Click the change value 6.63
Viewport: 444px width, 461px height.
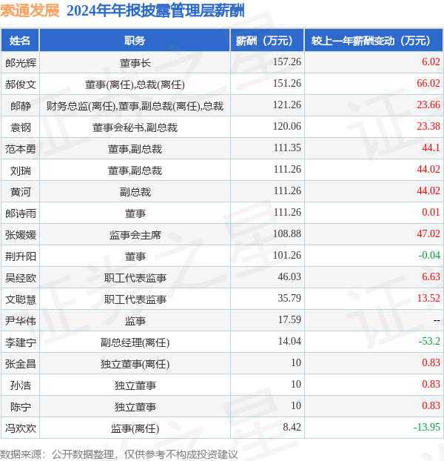coord(431,276)
